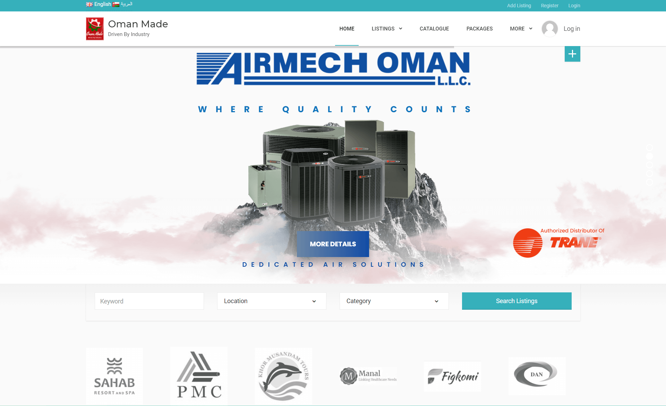Viewport: 666px width, 406px height.
Task: Click the Register link in top bar
Action: click(x=549, y=6)
